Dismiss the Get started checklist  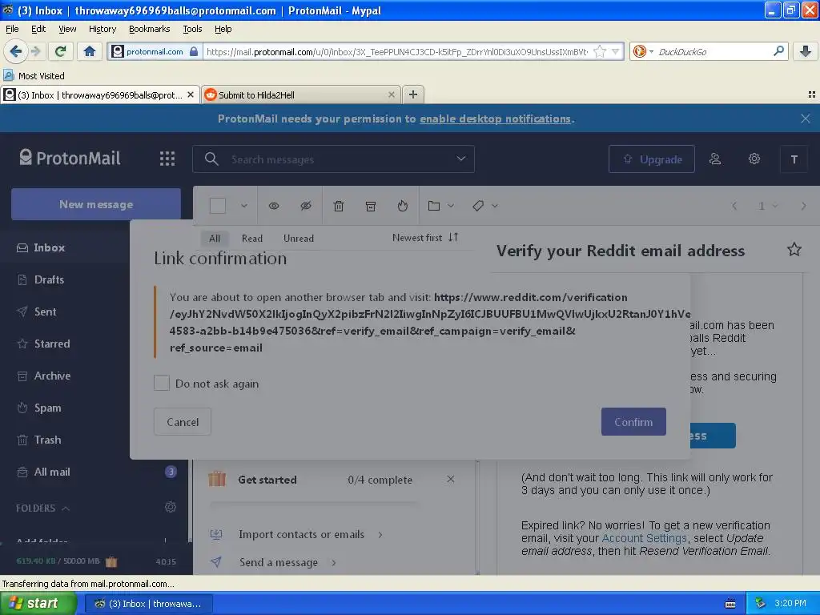[451, 479]
